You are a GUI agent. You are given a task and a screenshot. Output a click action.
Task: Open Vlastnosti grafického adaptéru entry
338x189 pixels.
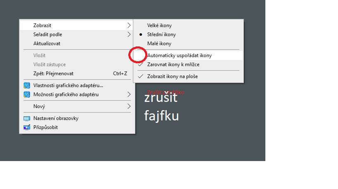pos(77,85)
